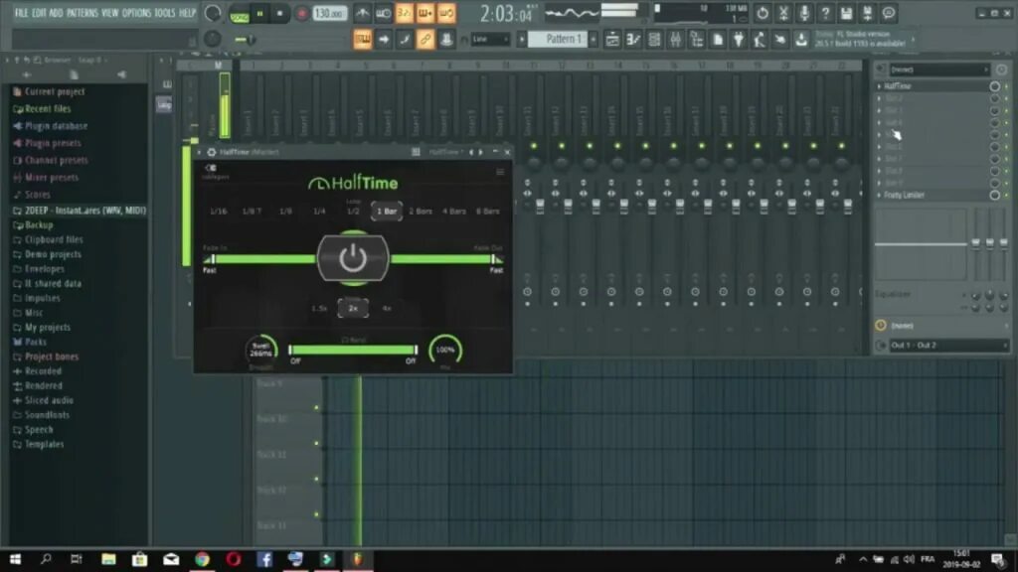Screen dimensions: 1018x572
Task: Click the HalfTime Fade Out slider handle
Action: (x=493, y=259)
